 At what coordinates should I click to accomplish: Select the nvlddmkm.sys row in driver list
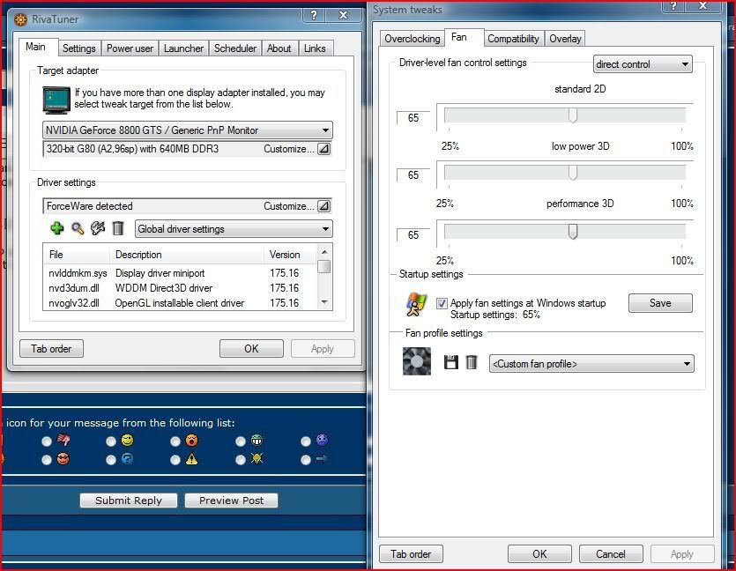pos(180,273)
